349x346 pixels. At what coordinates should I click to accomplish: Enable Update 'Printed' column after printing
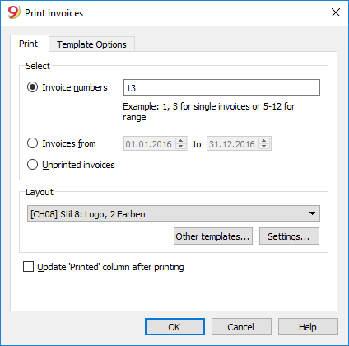tap(28, 267)
